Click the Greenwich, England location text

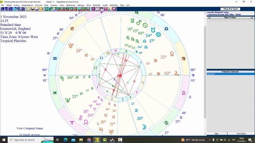(16, 29)
